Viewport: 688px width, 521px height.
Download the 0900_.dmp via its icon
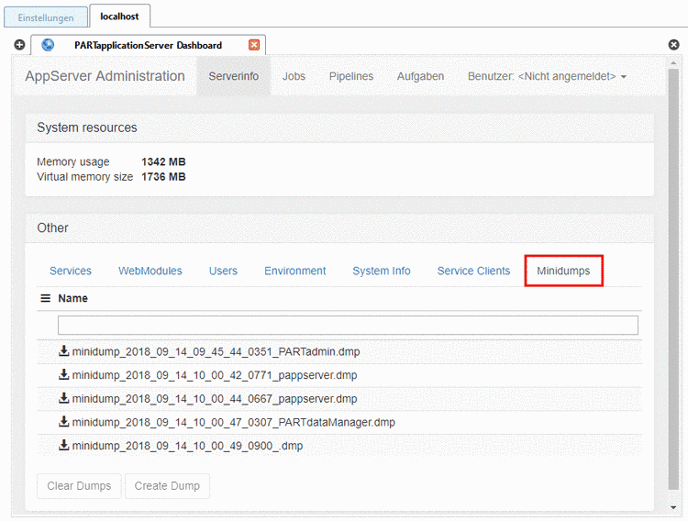64,446
